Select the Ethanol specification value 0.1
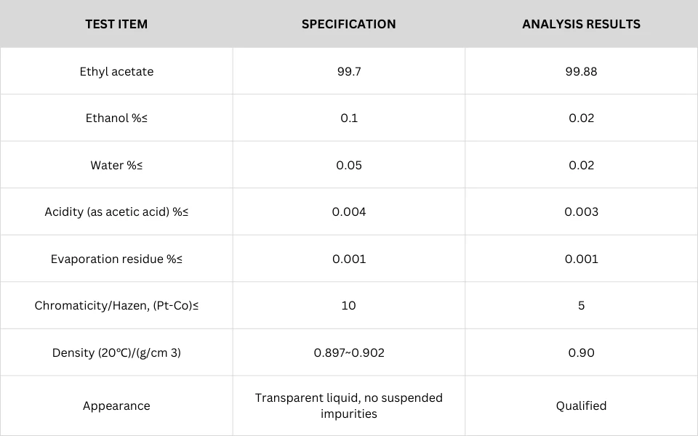Viewport: 698px width, 436px height. (x=348, y=118)
